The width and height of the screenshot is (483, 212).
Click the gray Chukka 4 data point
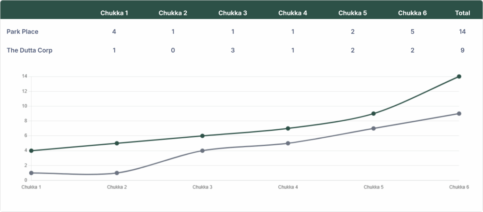click(x=288, y=143)
